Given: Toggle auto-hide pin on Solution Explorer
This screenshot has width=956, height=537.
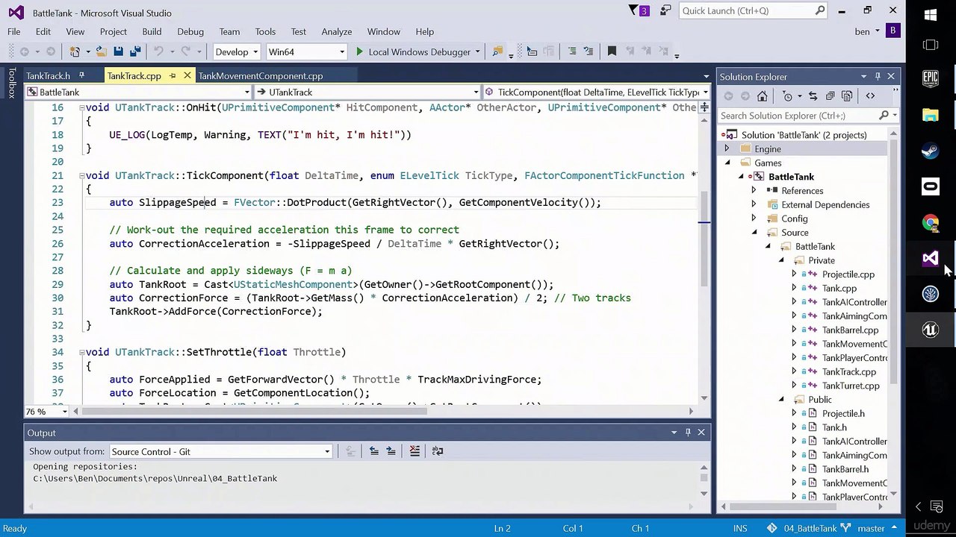Looking at the screenshot, I should tap(878, 77).
